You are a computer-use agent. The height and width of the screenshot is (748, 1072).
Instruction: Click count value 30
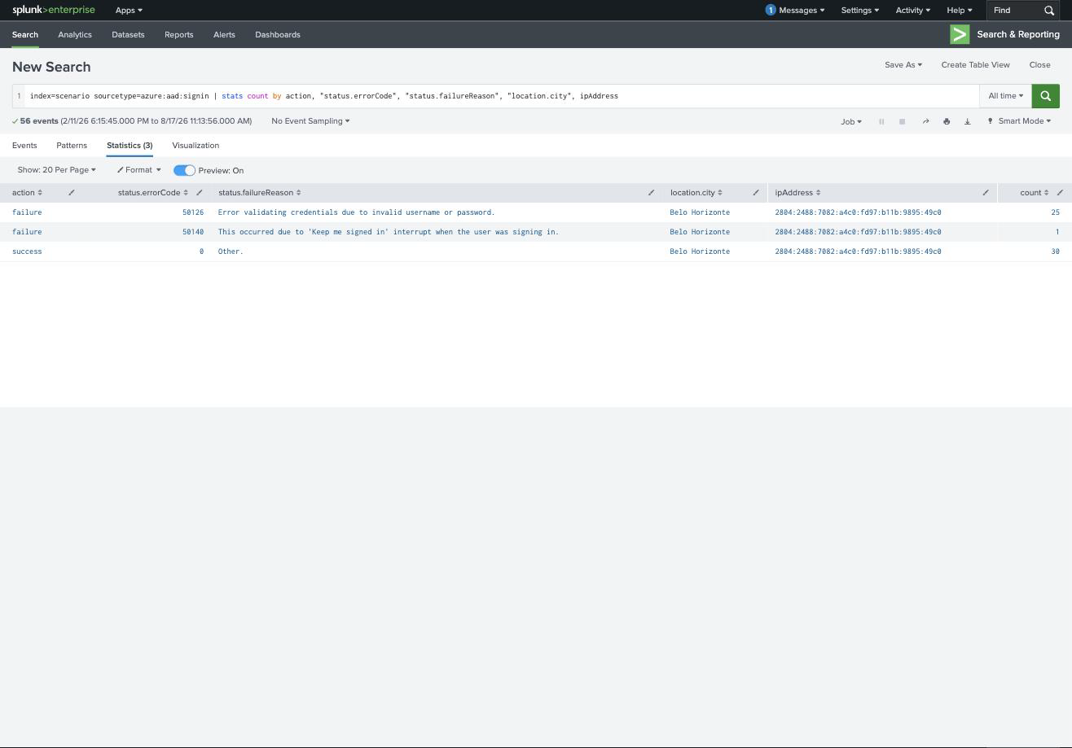click(1055, 252)
